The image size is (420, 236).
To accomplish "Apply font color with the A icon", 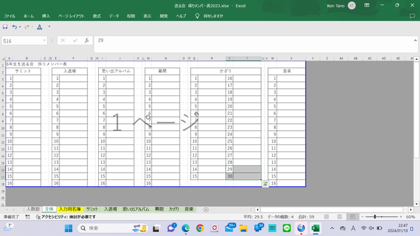I will click(x=39, y=26).
